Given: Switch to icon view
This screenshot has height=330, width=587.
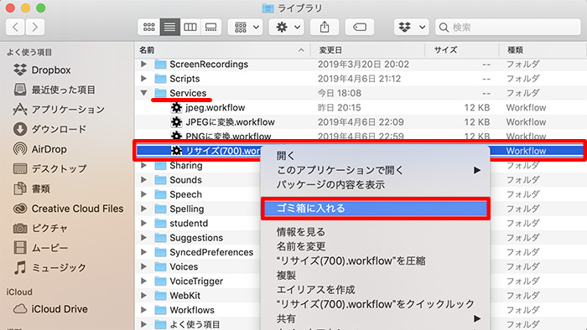Looking at the screenshot, I should 149,27.
